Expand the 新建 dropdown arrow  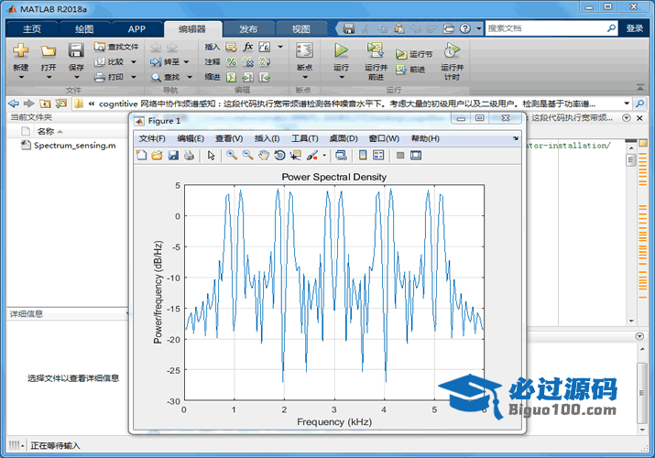coord(20,77)
